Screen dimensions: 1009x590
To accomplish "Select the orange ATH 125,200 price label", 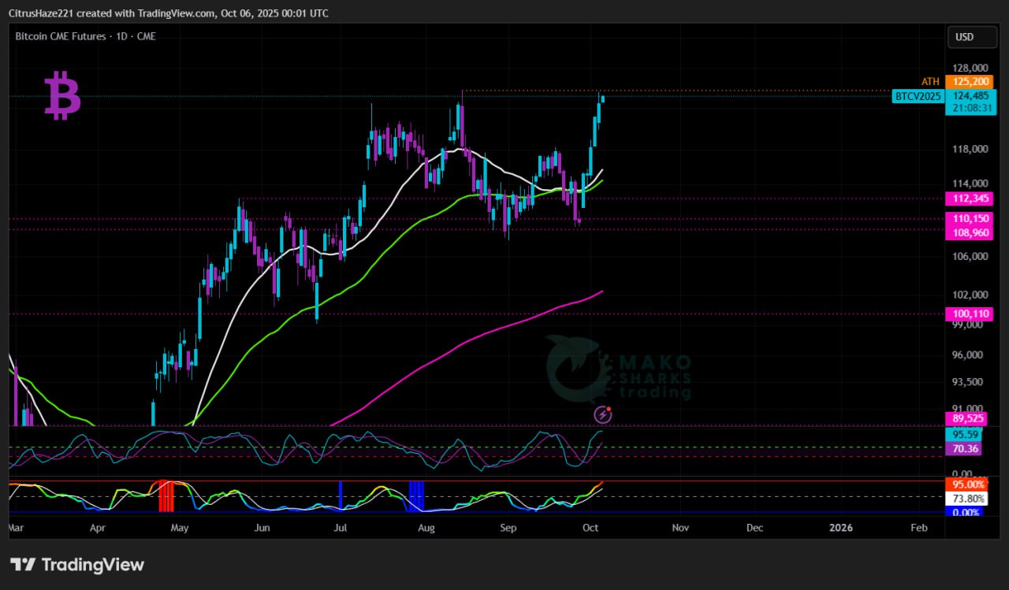I will pos(968,82).
